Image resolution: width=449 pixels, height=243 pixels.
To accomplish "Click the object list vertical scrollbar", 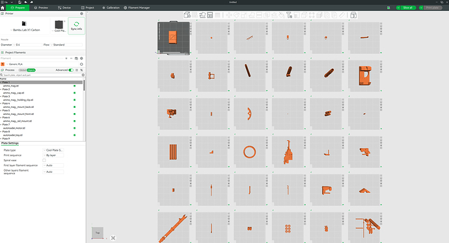I will [x=84, y=85].
